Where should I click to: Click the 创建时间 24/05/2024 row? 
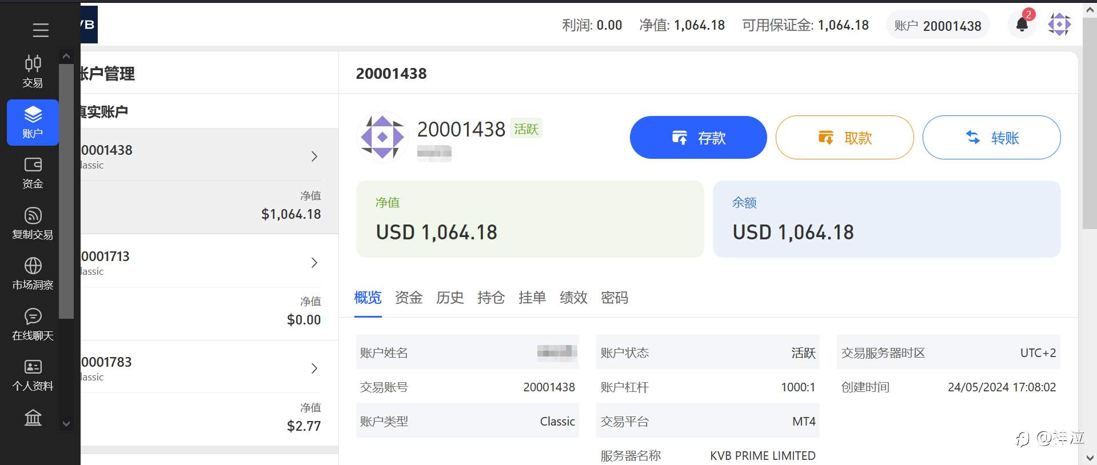[948, 387]
